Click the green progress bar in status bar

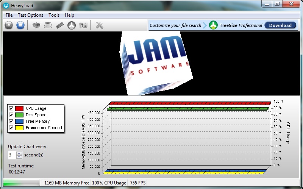(22, 183)
